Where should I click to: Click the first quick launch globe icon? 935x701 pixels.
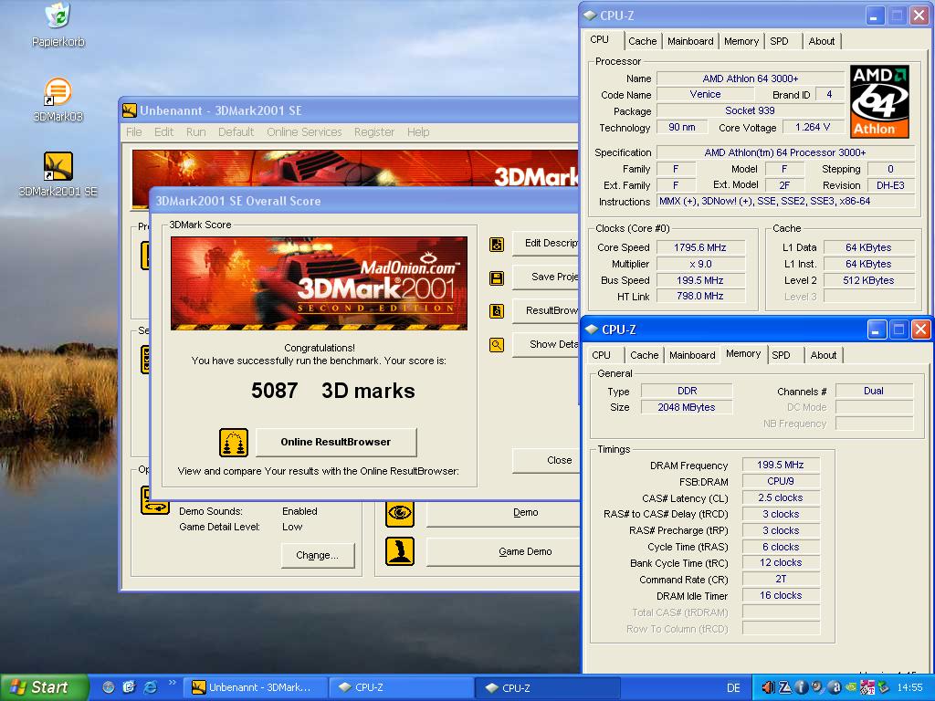coord(108,687)
